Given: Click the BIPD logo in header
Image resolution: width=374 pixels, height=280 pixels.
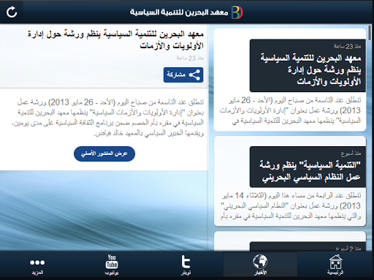Looking at the screenshot, I should click(237, 12).
